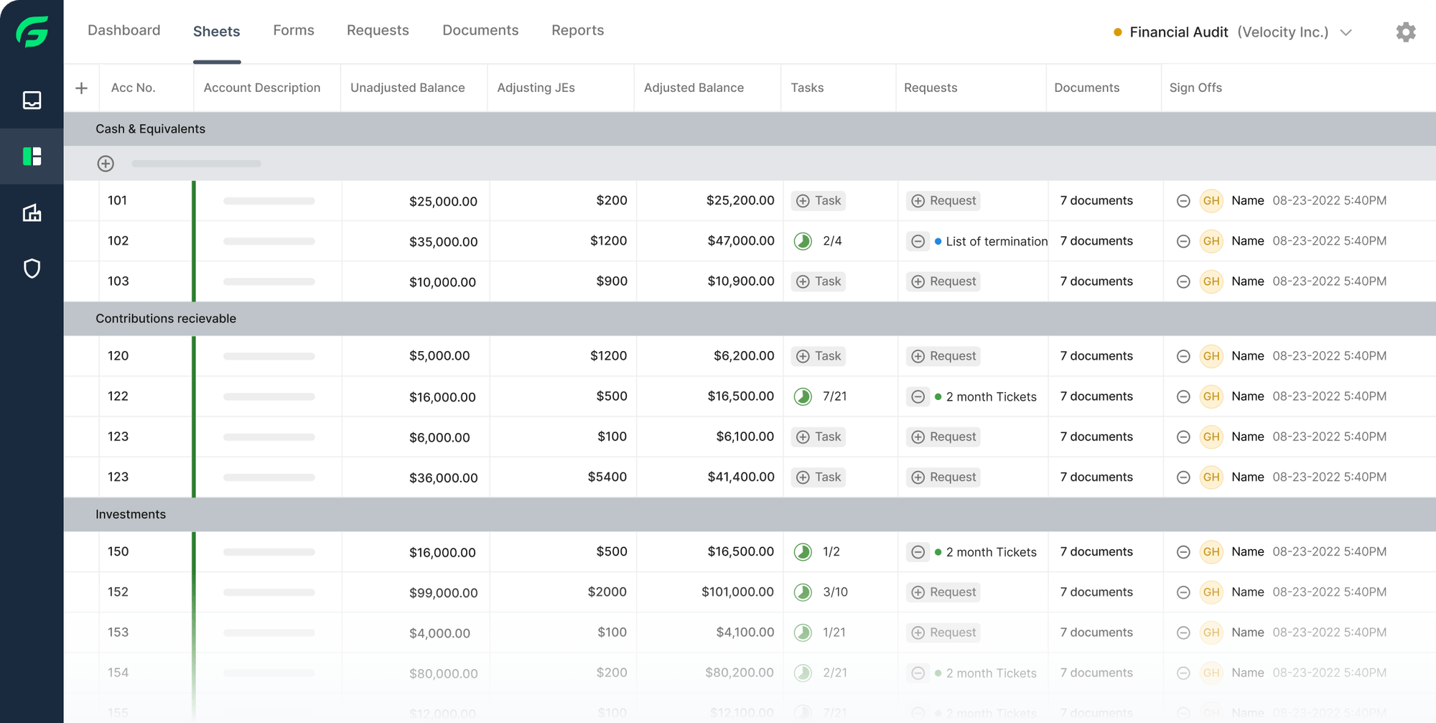Add a Request for account 152
This screenshot has height=723, width=1436.
943,592
